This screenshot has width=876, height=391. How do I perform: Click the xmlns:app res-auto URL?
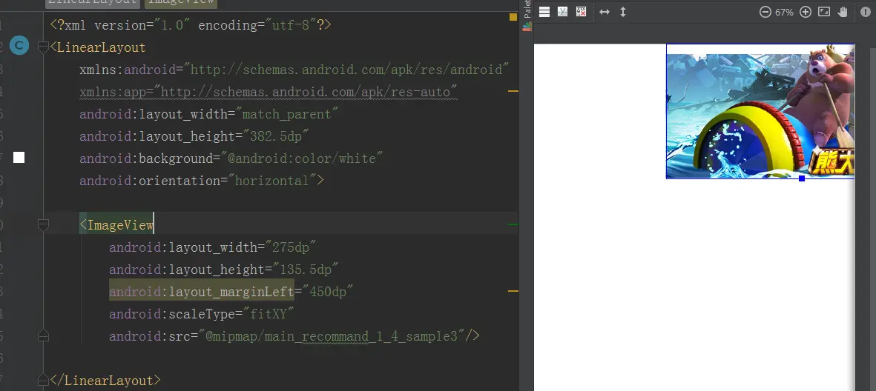[x=306, y=92]
